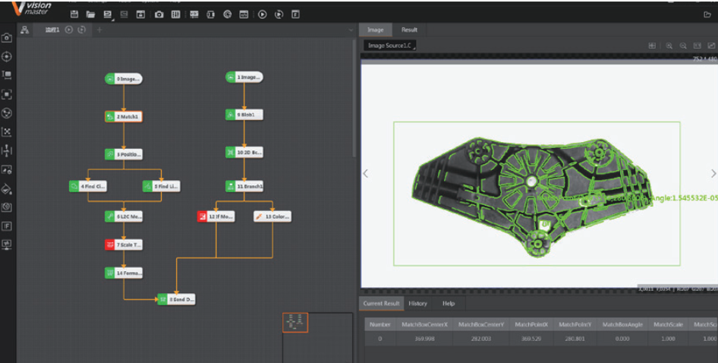Image resolution: width=718 pixels, height=363 pixels.
Task: Select the 11 Branch1 node
Action: pos(244,186)
